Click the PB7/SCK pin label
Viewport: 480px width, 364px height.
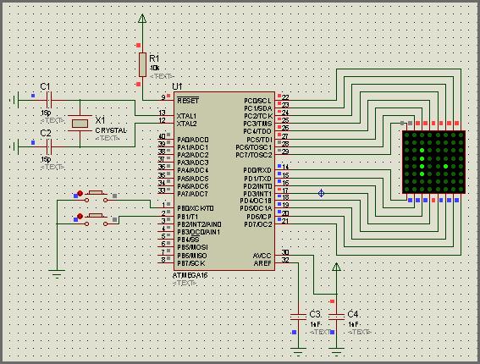pyautogui.click(x=191, y=263)
